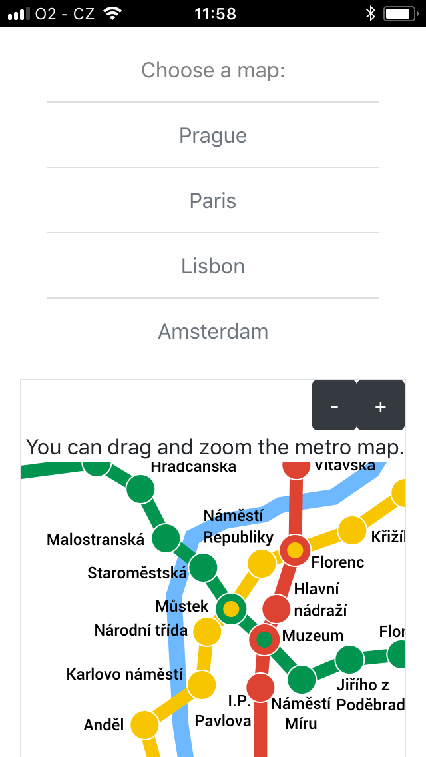Screen dimensions: 426x757
Task: Tap the Florenc station marker
Action: (x=295, y=550)
